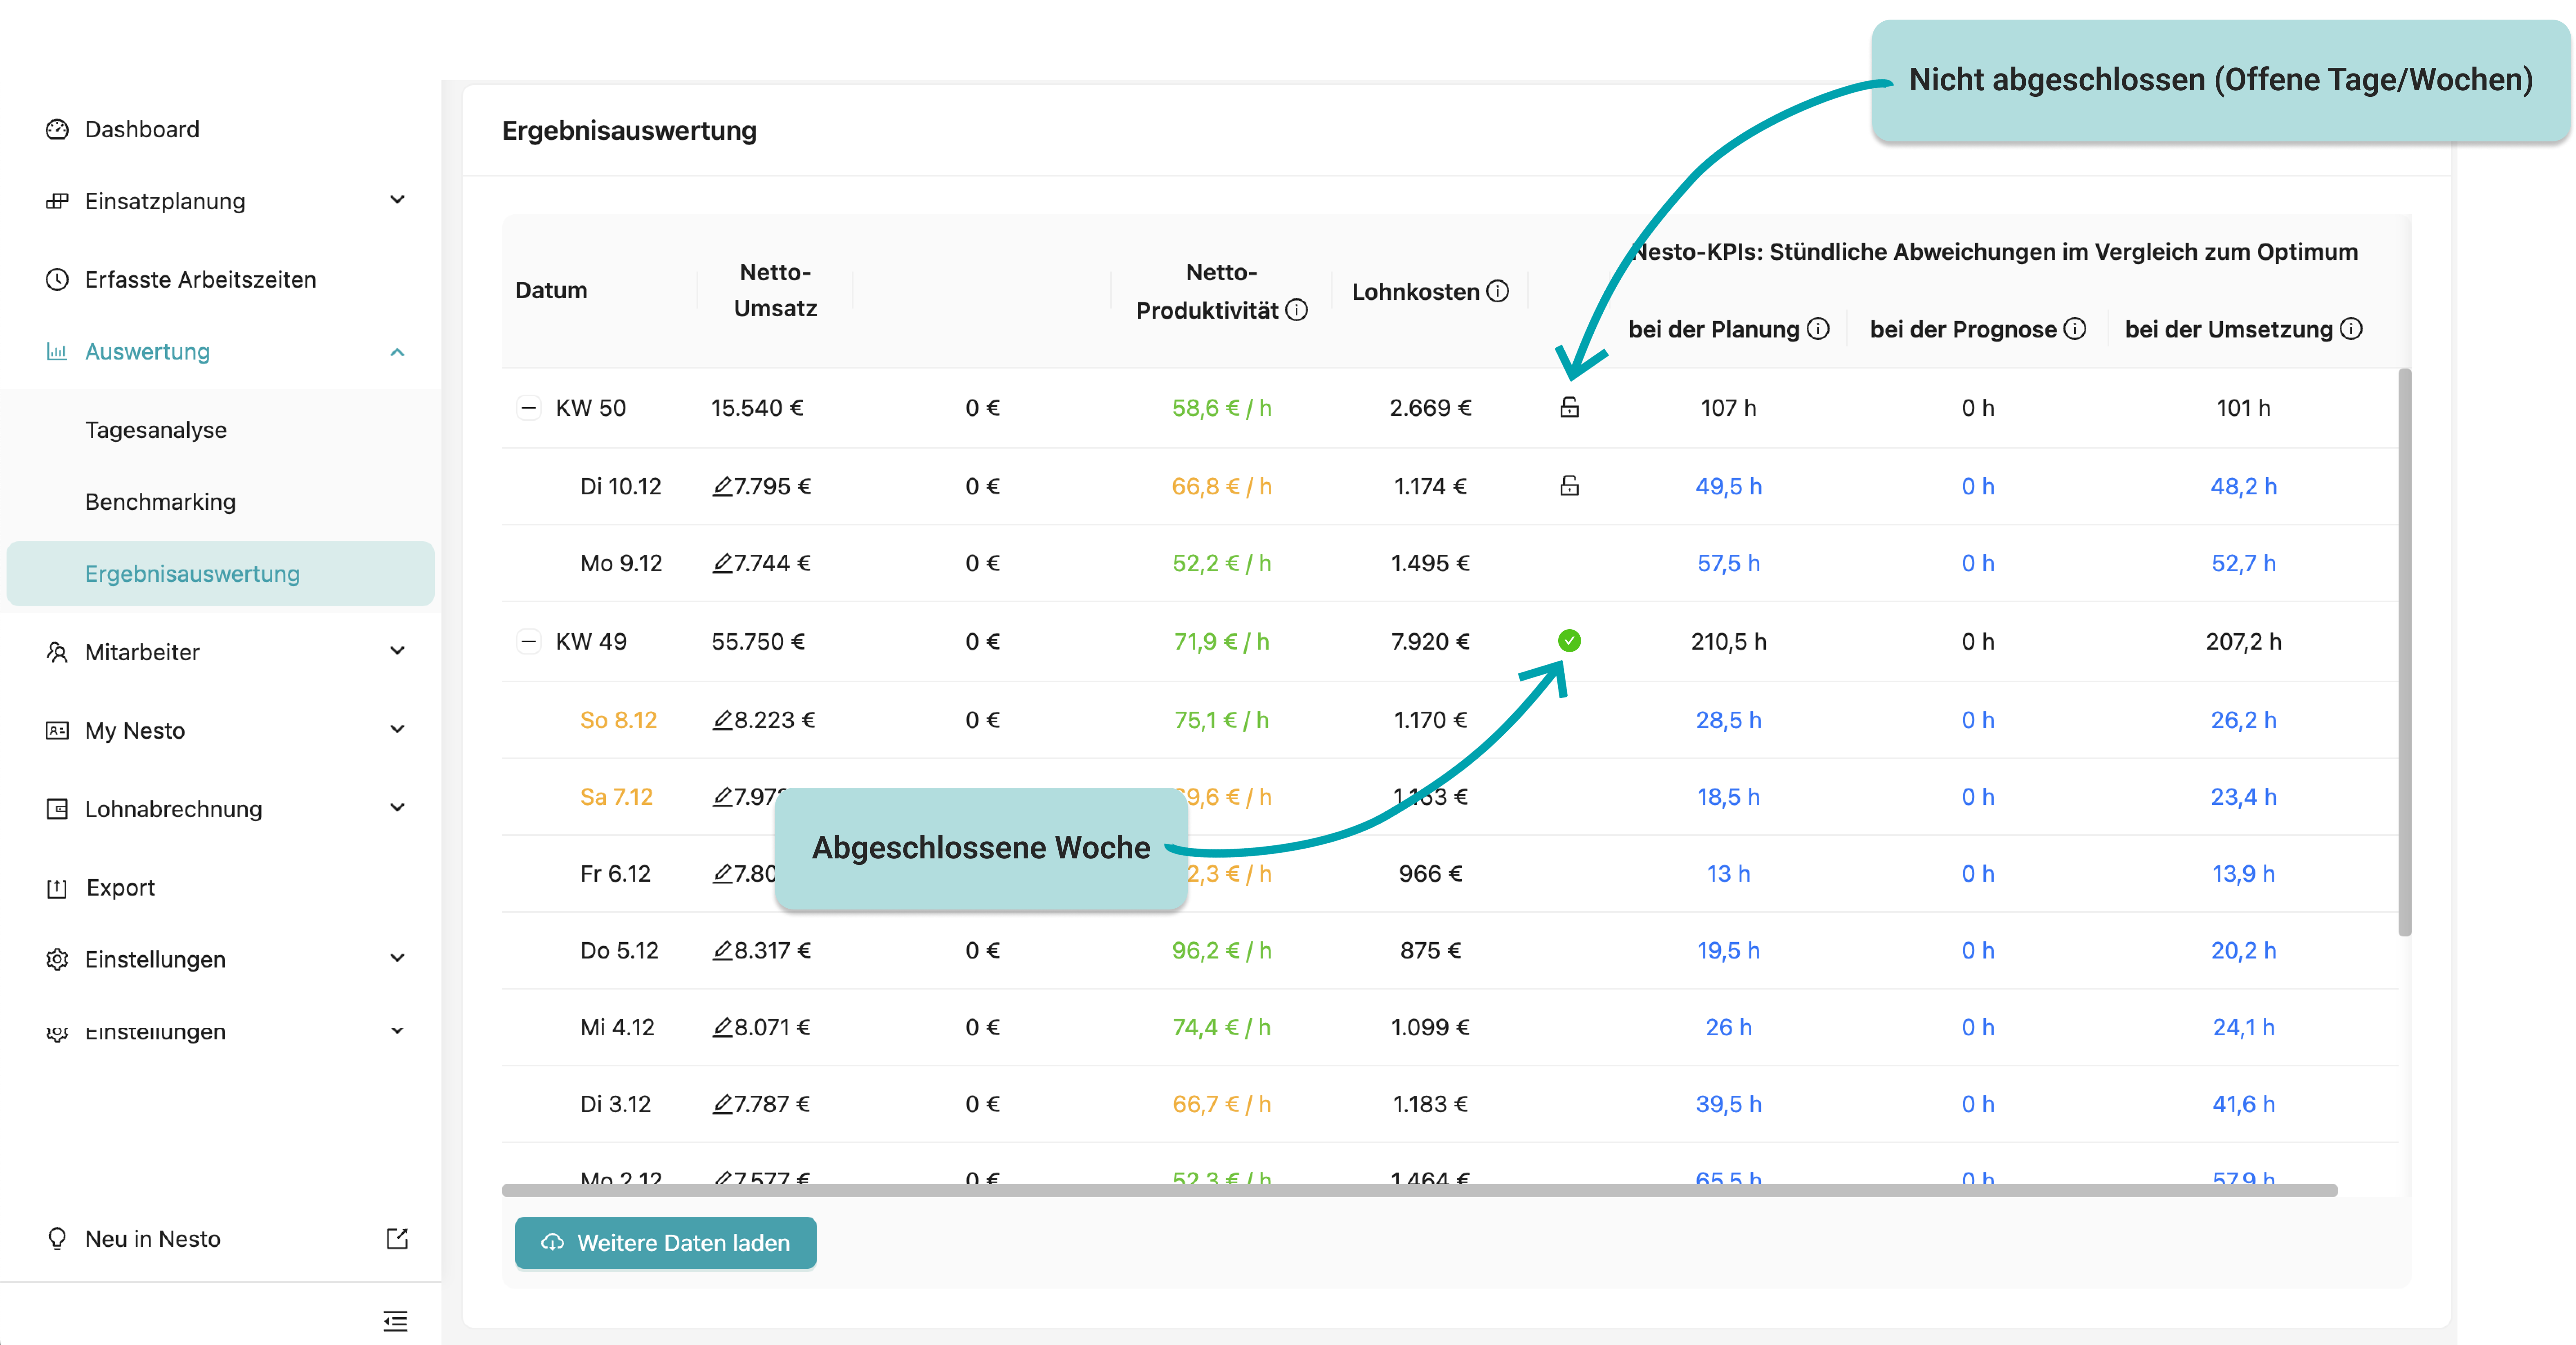This screenshot has width=2576, height=1345.
Task: Click info icon beside Netto-Produktivität
Action: [1296, 310]
